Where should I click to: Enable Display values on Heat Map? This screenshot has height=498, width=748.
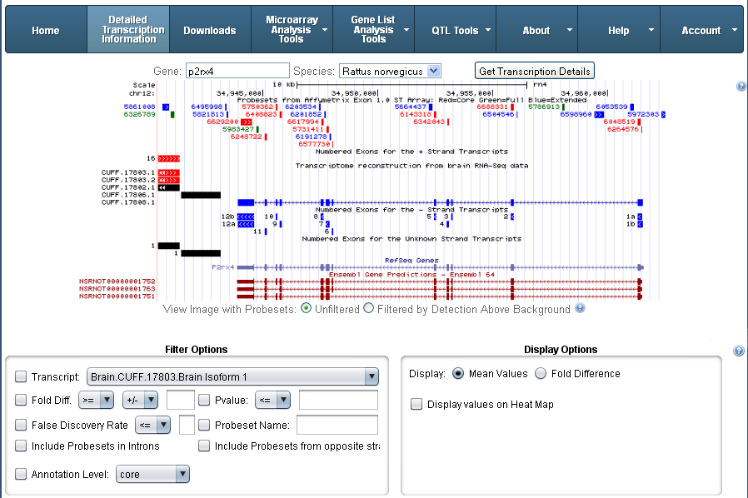(416, 404)
